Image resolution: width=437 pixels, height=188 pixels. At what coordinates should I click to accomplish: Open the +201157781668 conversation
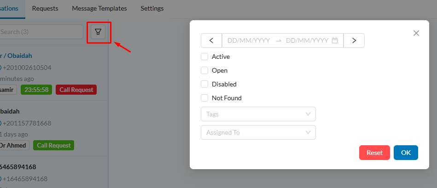(27, 123)
